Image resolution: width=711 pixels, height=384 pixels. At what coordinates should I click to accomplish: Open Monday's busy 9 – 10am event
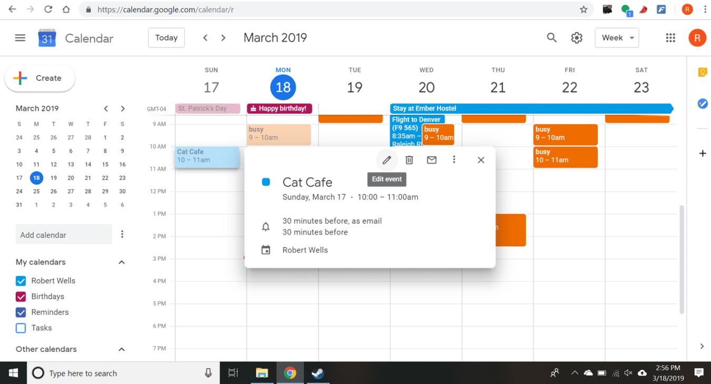(x=279, y=134)
